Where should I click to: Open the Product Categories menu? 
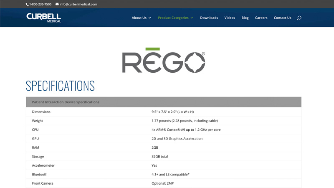pos(173,18)
